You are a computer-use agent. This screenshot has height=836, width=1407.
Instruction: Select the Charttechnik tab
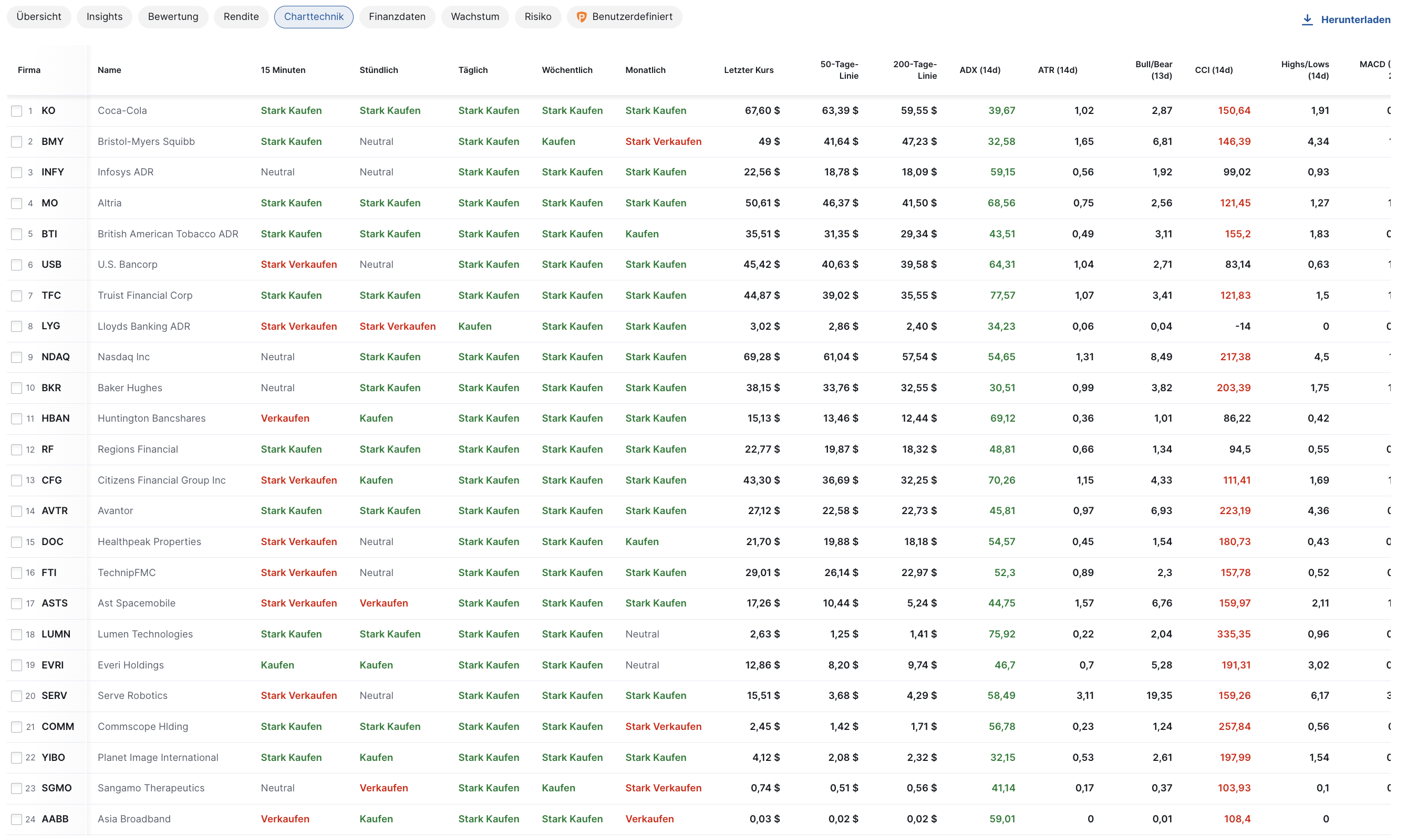pyautogui.click(x=314, y=17)
